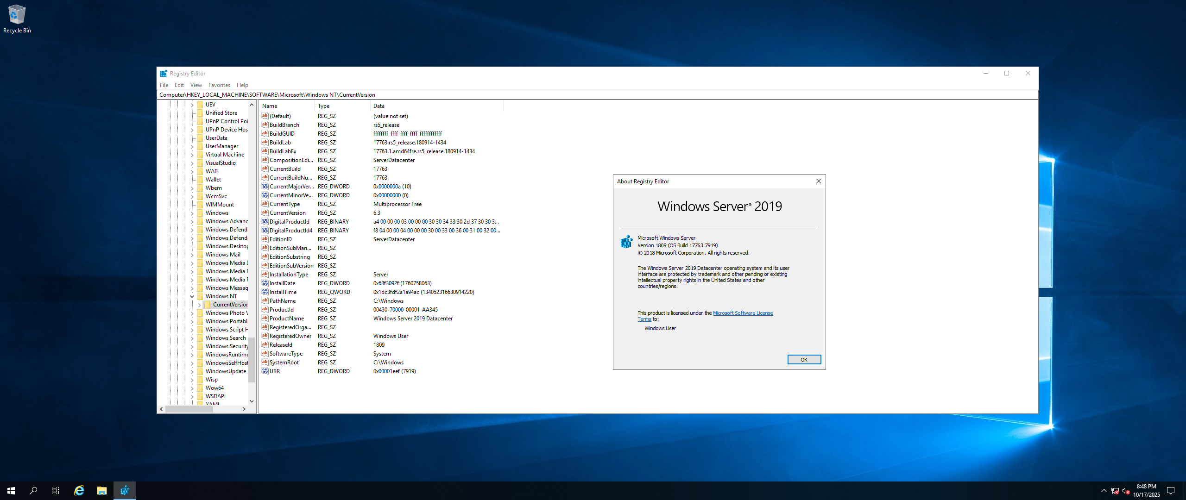Click the tree pane horizontal scrollbar
The height and width of the screenshot is (500, 1186).
coord(189,409)
